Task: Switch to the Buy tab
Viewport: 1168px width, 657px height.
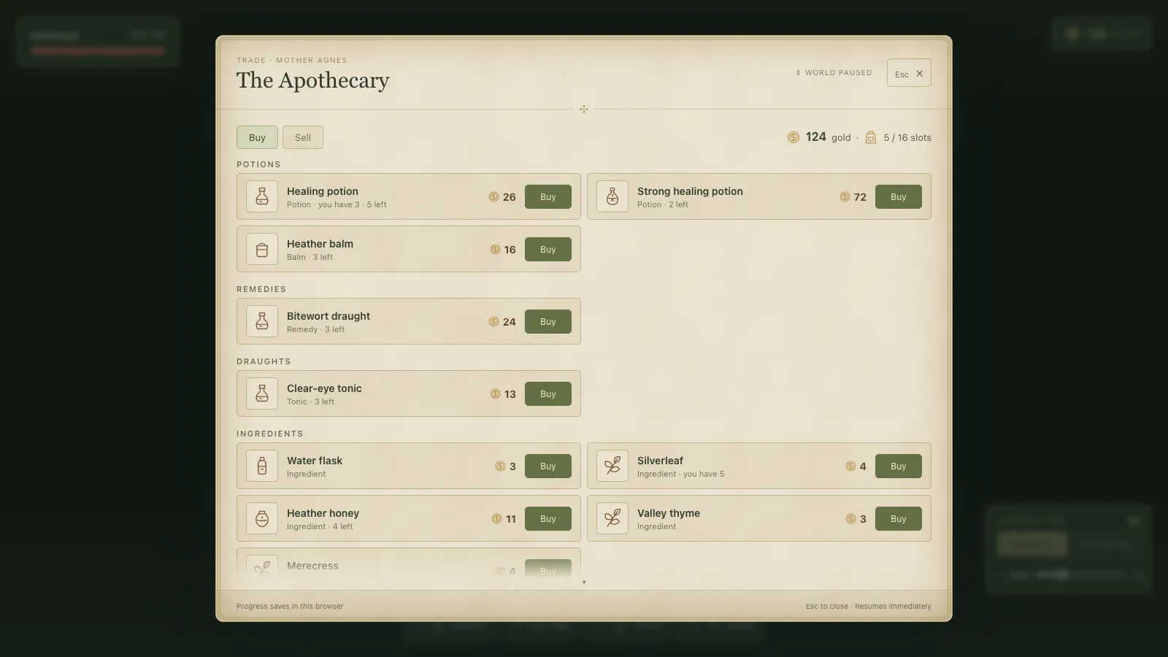Action: coord(257,137)
